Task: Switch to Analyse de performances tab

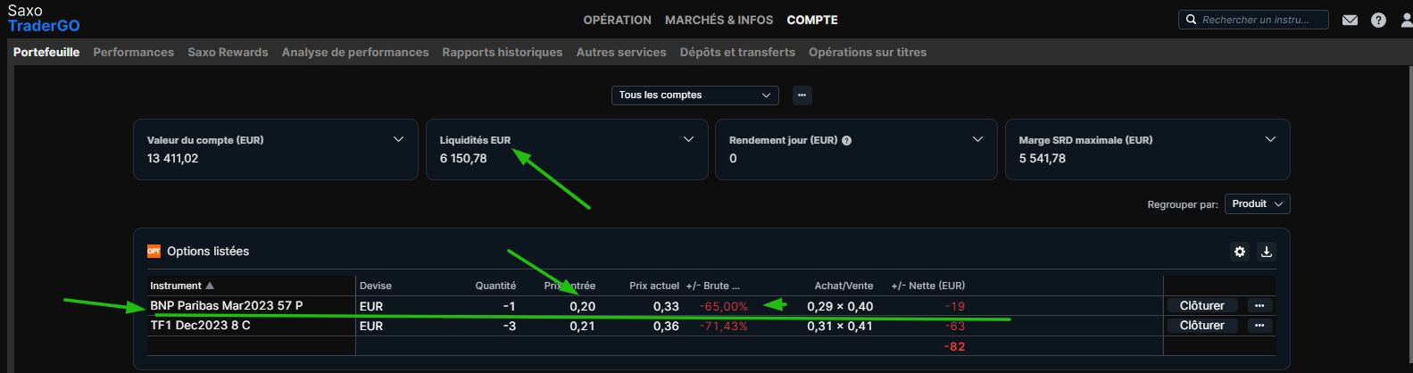Action: coord(355,52)
